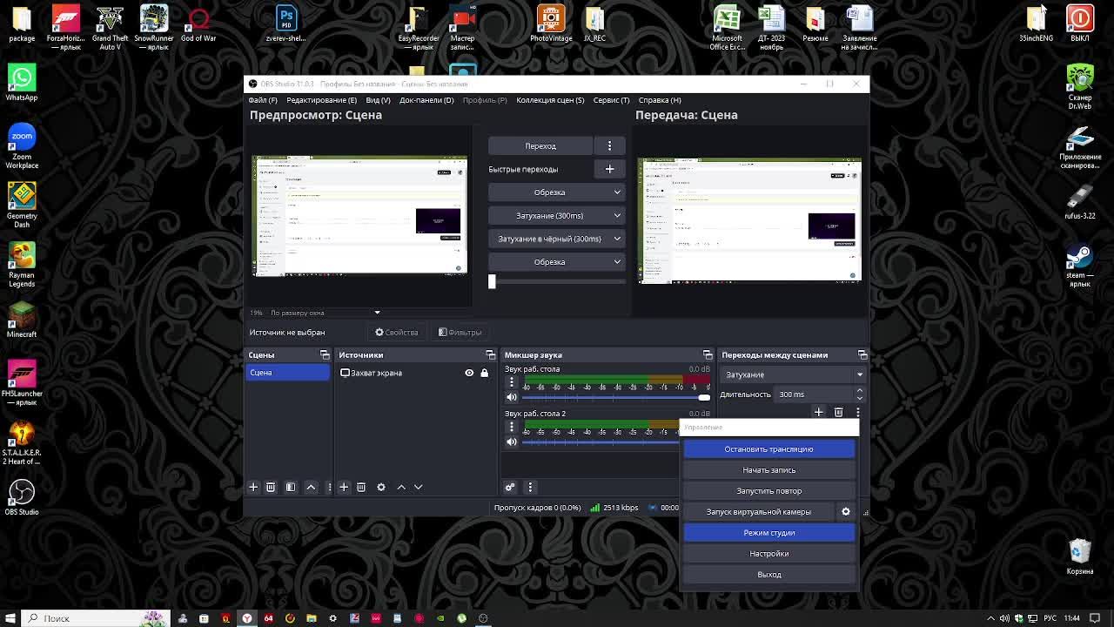Click the studio mode transition T-bar slider
1114x627 pixels.
coord(557,281)
